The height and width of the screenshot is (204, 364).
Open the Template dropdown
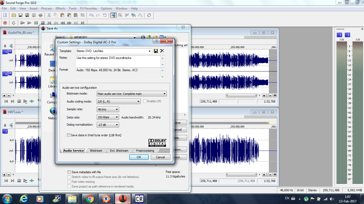[149, 51]
